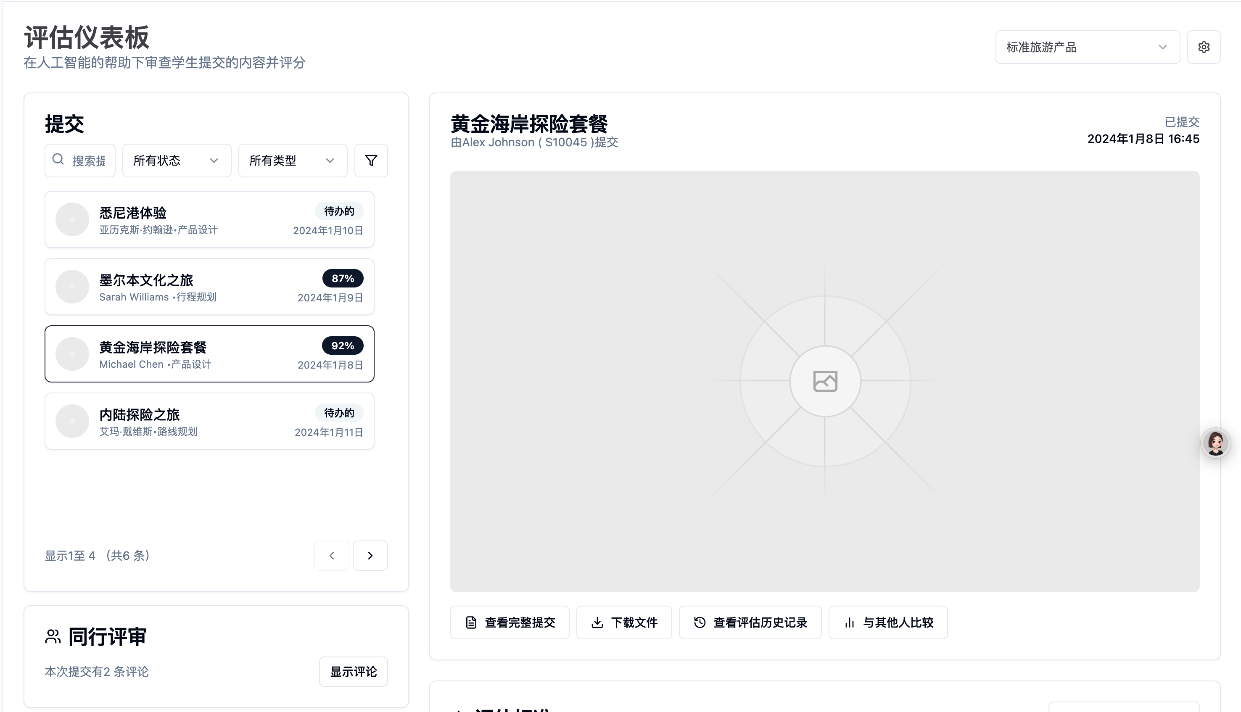Select the 墨尔本文化之旅 submission
Viewport: 1241px width, 712px height.
click(209, 287)
